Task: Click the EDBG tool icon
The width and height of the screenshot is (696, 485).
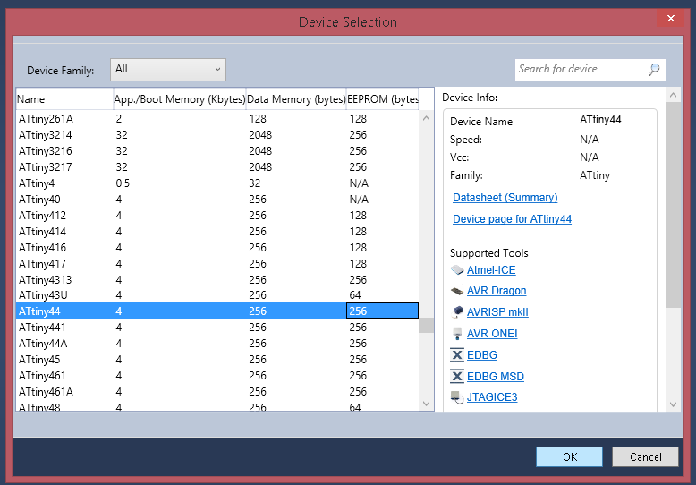Action: pos(457,355)
